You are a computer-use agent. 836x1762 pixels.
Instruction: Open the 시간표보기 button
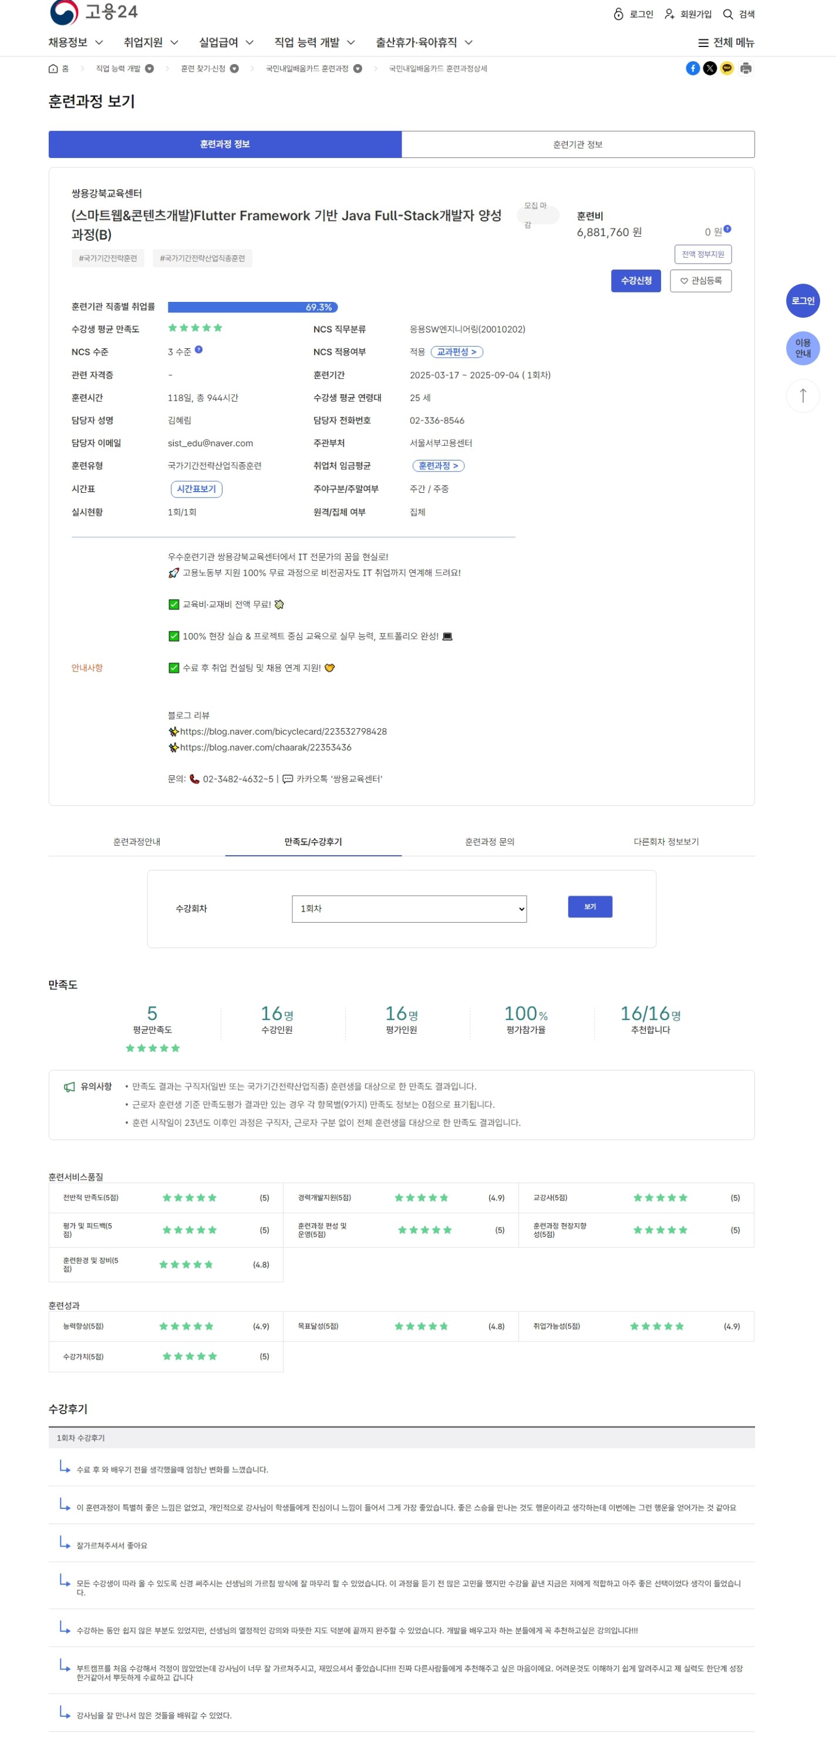point(196,489)
